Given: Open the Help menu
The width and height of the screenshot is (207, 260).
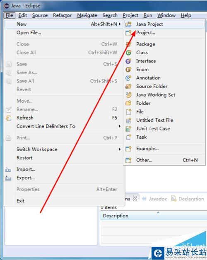Looking at the screenshot, I should click(186, 15).
